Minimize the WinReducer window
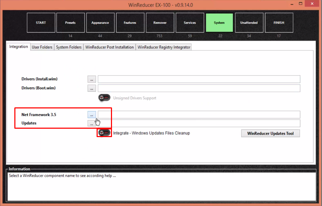The width and height of the screenshot is (322, 206). tap(292, 4)
